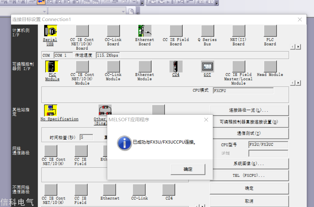Select the No Specification station icon

(x=50, y=110)
